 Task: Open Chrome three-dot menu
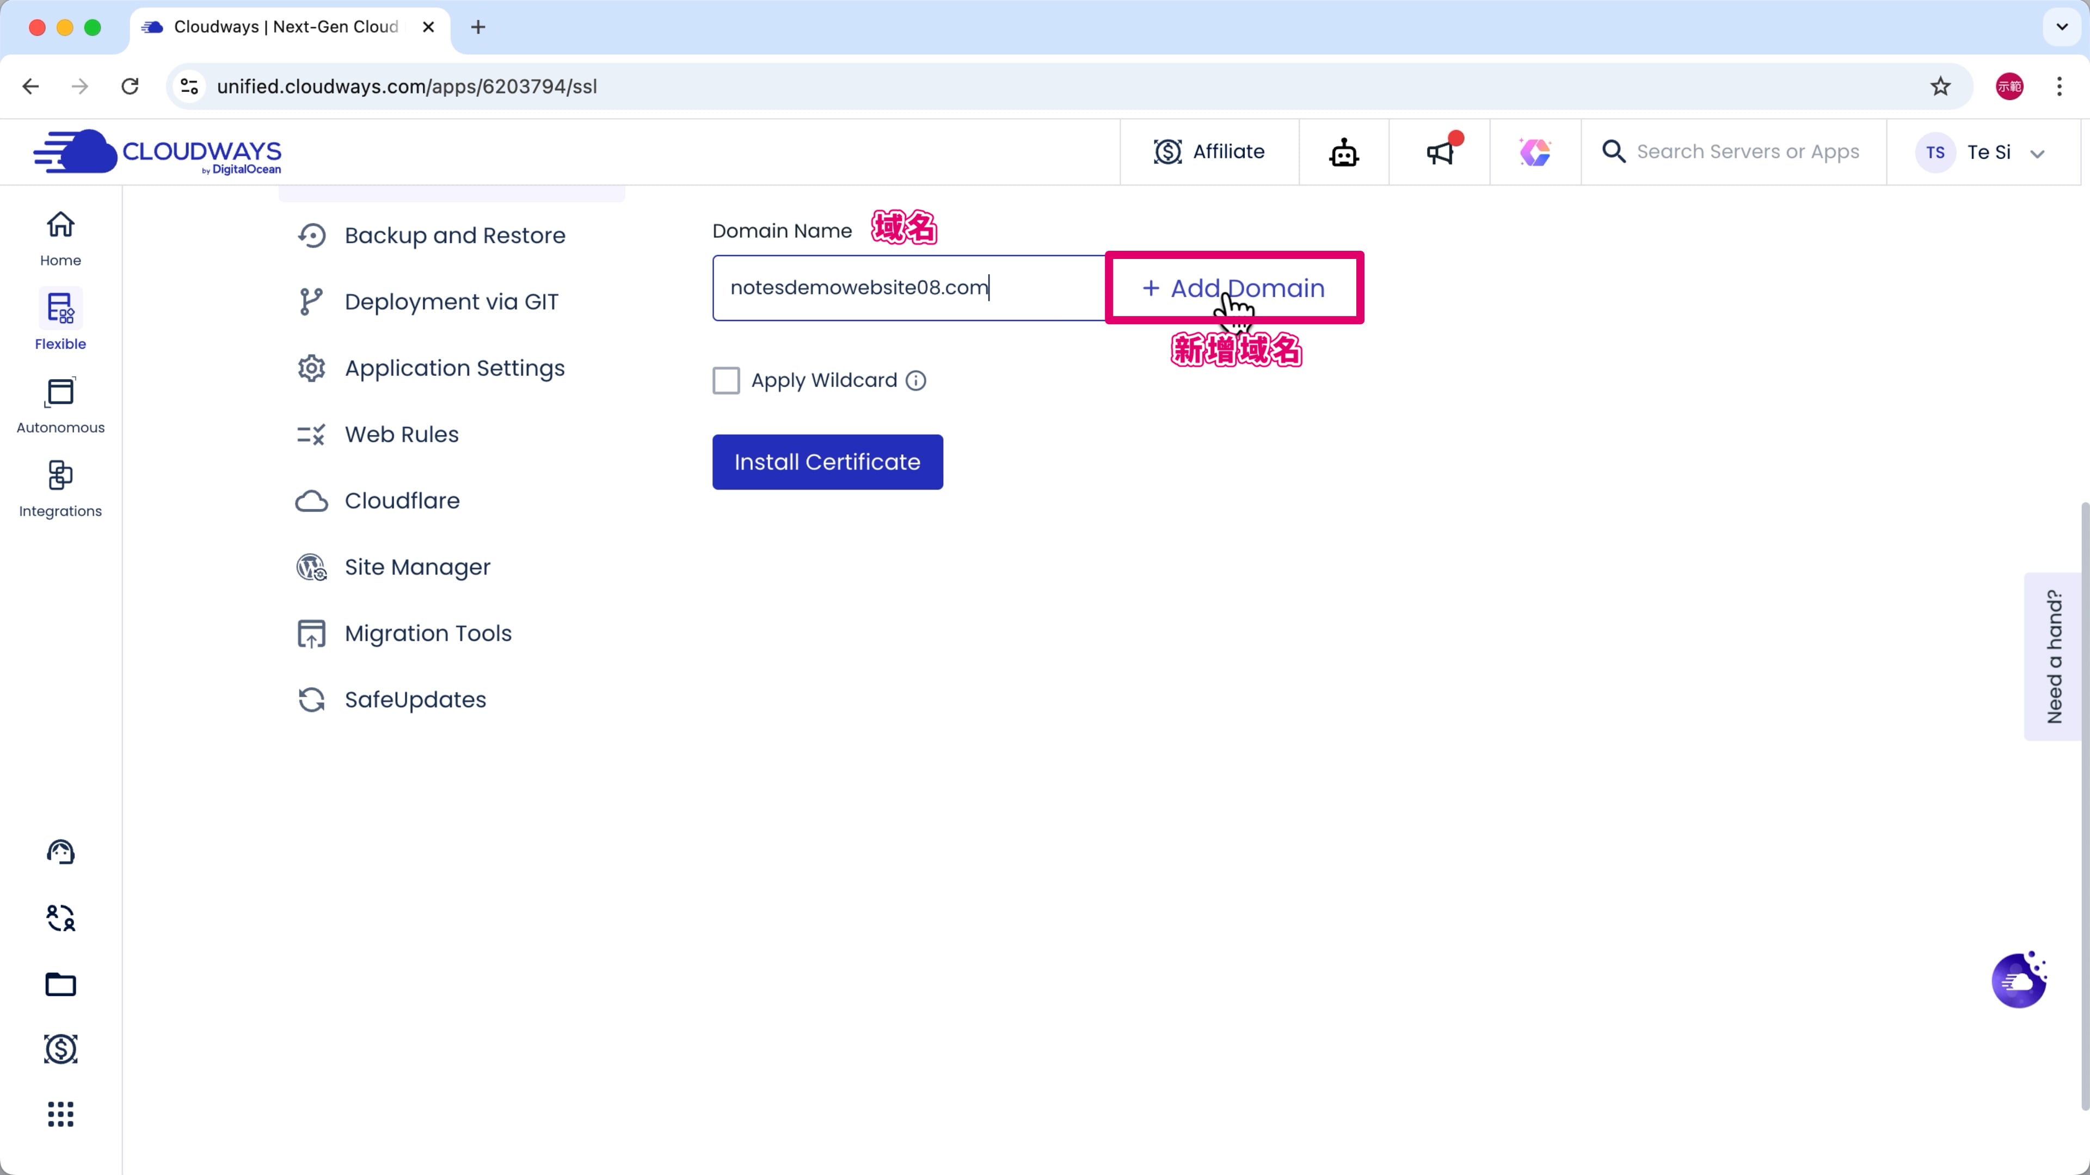2059,86
